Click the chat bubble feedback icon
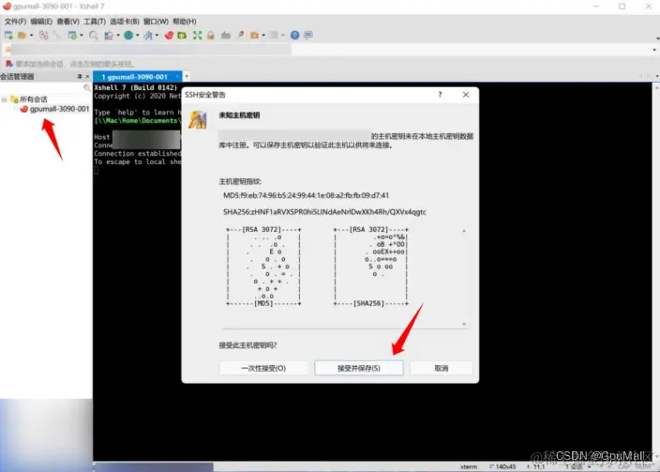Screen dimensions: 660x472 pos(308,36)
